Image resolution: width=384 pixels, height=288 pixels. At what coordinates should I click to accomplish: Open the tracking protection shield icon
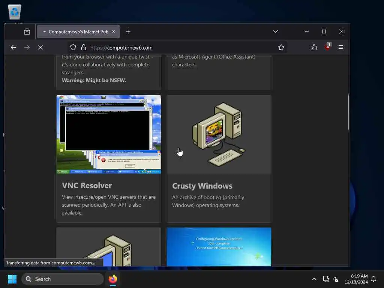tap(73, 48)
